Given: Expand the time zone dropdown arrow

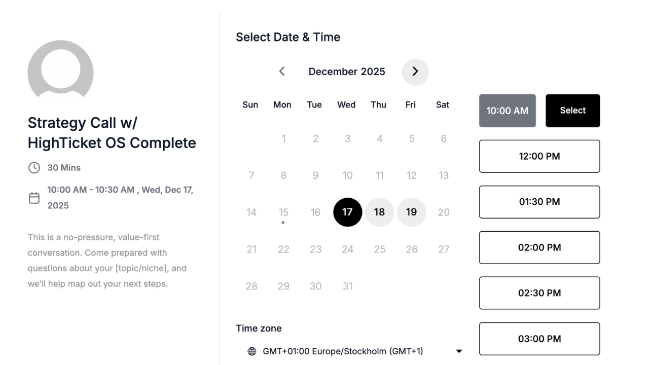Looking at the screenshot, I should [x=459, y=351].
